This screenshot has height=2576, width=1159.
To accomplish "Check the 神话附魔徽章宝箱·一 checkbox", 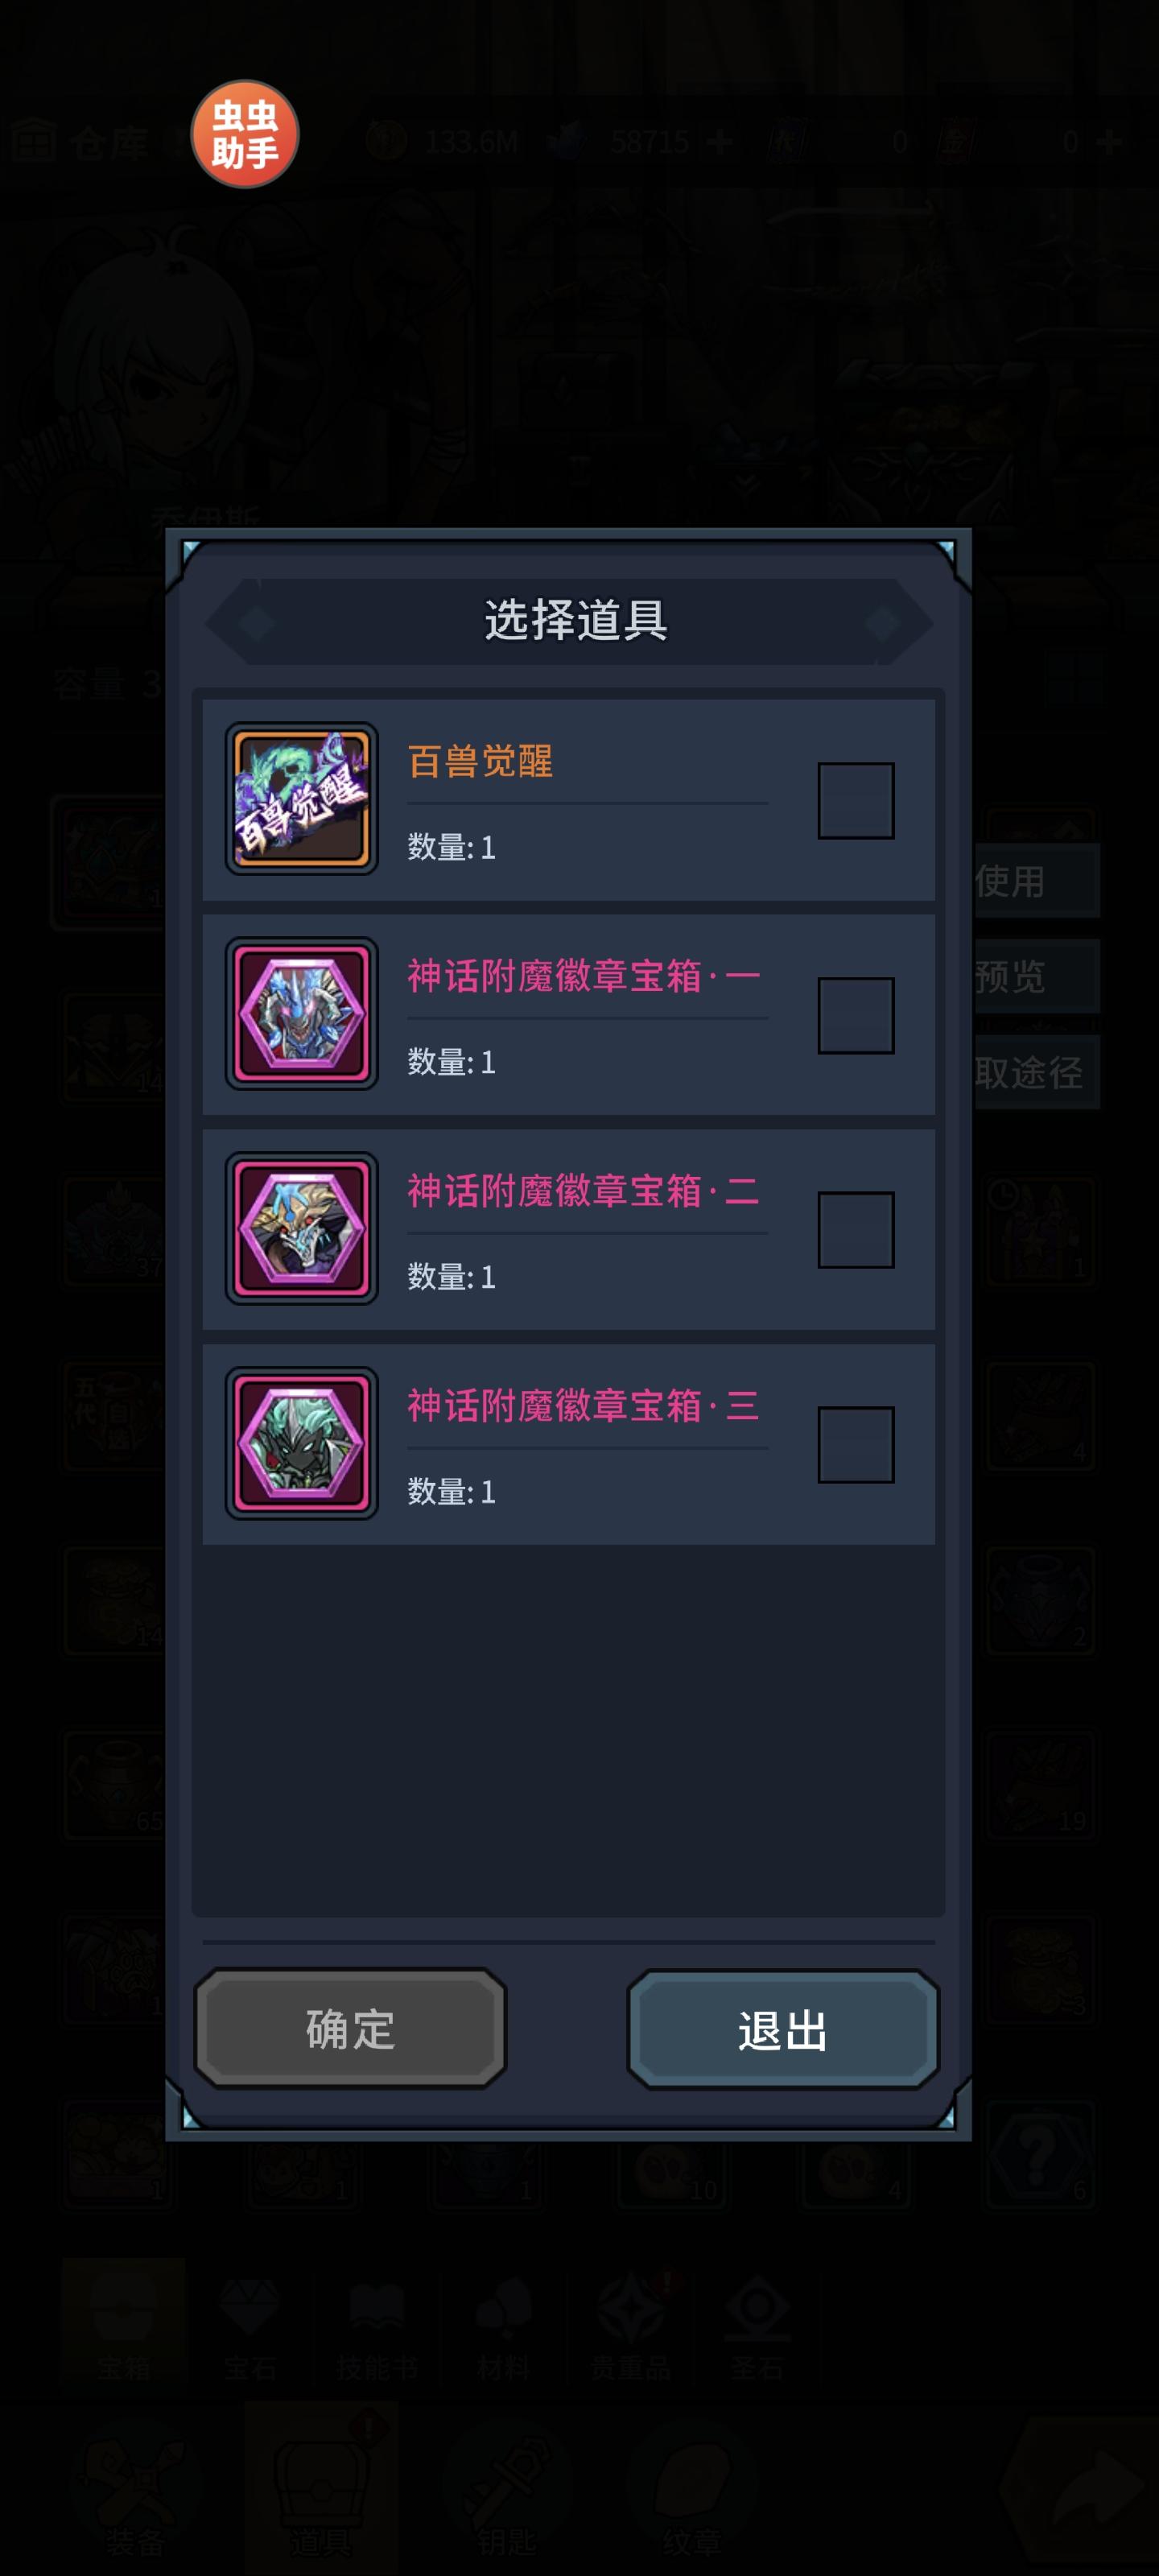I will pos(856,1015).
